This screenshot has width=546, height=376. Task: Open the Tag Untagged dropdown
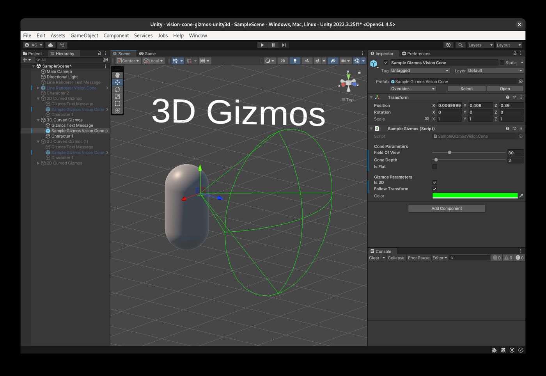tap(420, 71)
